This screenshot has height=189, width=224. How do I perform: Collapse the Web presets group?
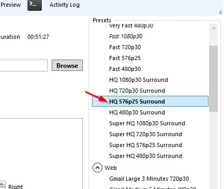[97, 168]
